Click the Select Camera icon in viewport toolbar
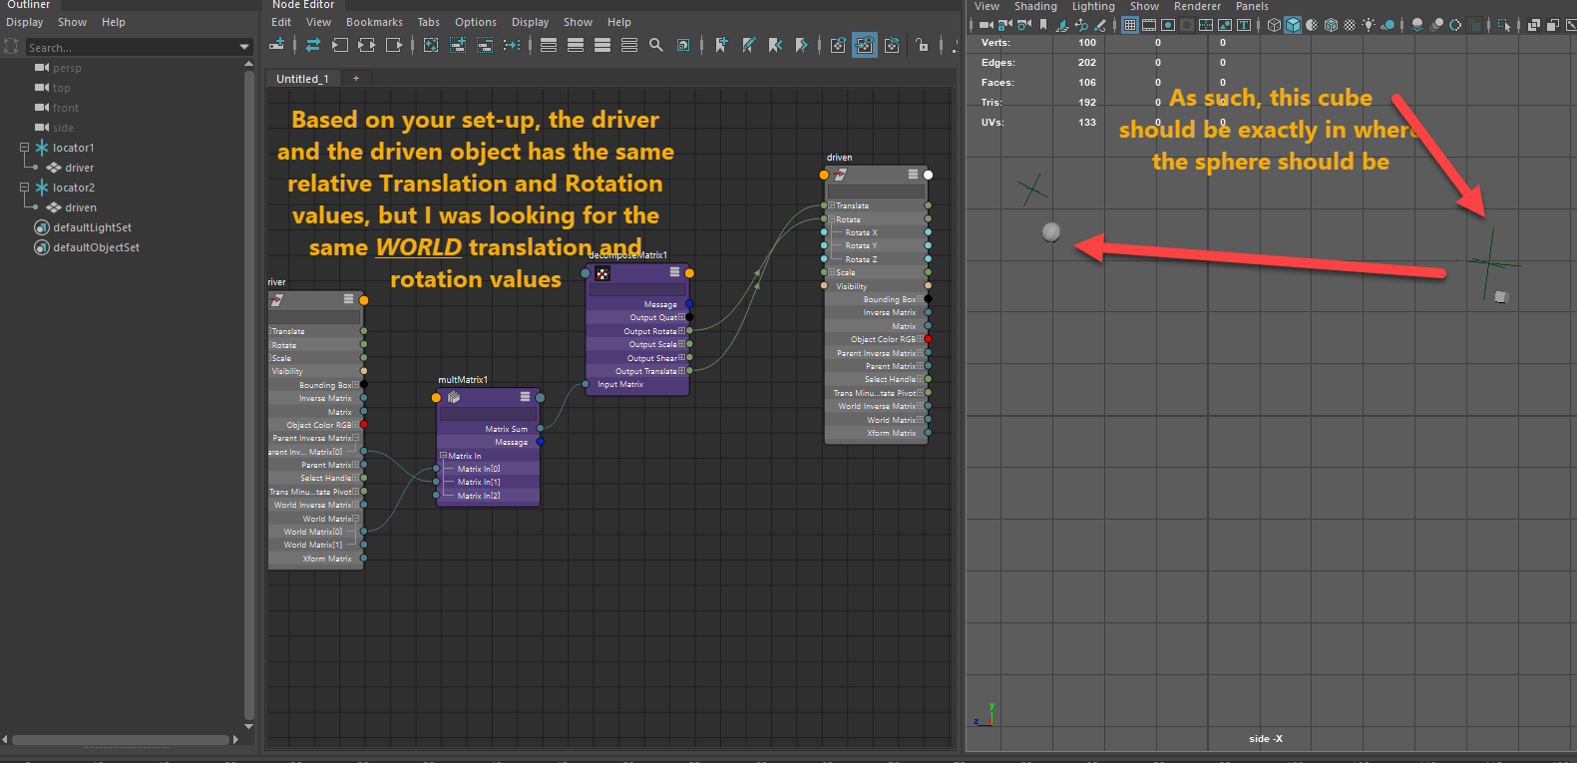 [x=986, y=25]
